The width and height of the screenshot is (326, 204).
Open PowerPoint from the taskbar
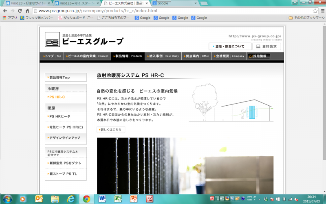[134, 199]
